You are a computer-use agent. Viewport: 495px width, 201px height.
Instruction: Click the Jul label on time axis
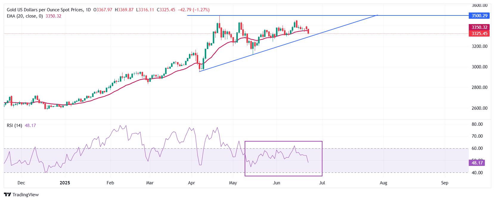[322, 183]
